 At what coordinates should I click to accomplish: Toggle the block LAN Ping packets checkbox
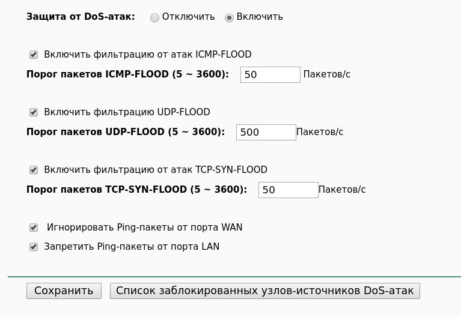click(34, 247)
